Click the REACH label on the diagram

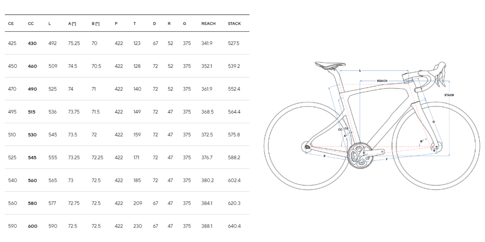(x=382, y=81)
